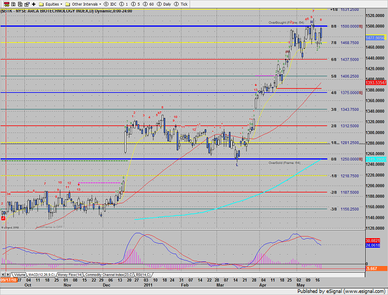388x295 pixels.
Task: Click the cyan 1249 moving average price label
Action: (376, 159)
